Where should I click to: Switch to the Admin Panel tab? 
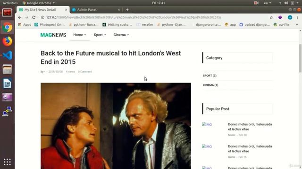[96, 9]
